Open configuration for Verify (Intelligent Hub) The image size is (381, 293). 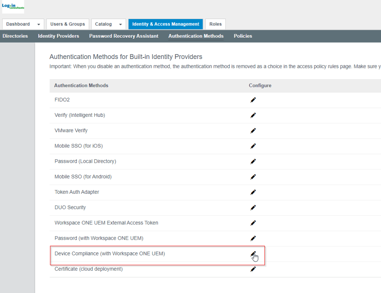tap(253, 115)
